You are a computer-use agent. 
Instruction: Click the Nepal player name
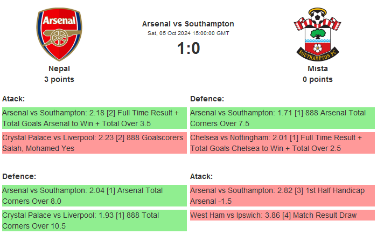tap(59, 68)
